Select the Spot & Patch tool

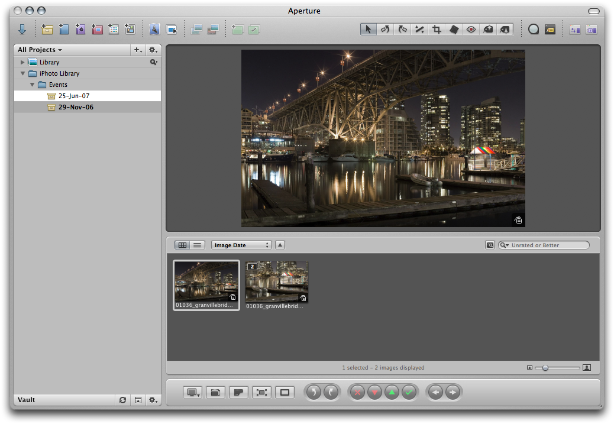pyautogui.click(x=454, y=29)
